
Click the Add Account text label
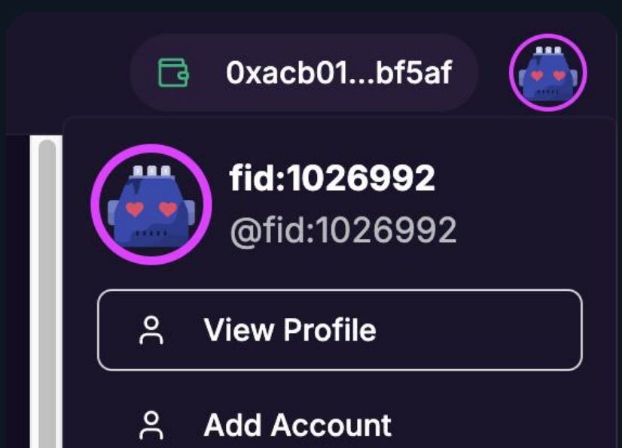[297, 425]
